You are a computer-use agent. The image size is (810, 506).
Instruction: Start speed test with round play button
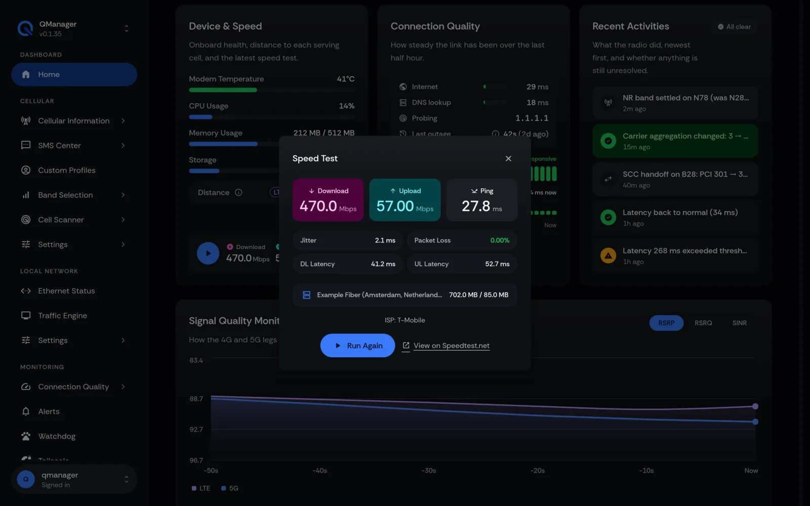point(208,253)
